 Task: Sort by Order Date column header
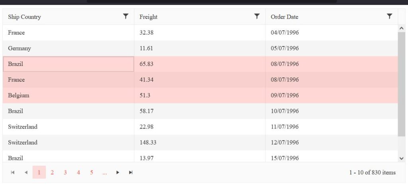284,17
